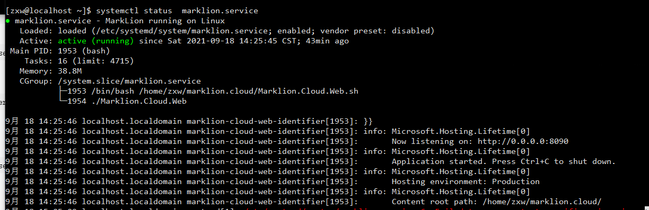The height and width of the screenshot is (210, 649).
Task: Click the green 'active (running)' status text
Action: point(96,41)
